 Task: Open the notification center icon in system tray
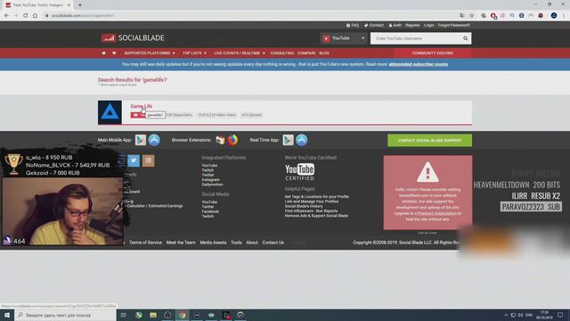pyautogui.click(x=560, y=315)
